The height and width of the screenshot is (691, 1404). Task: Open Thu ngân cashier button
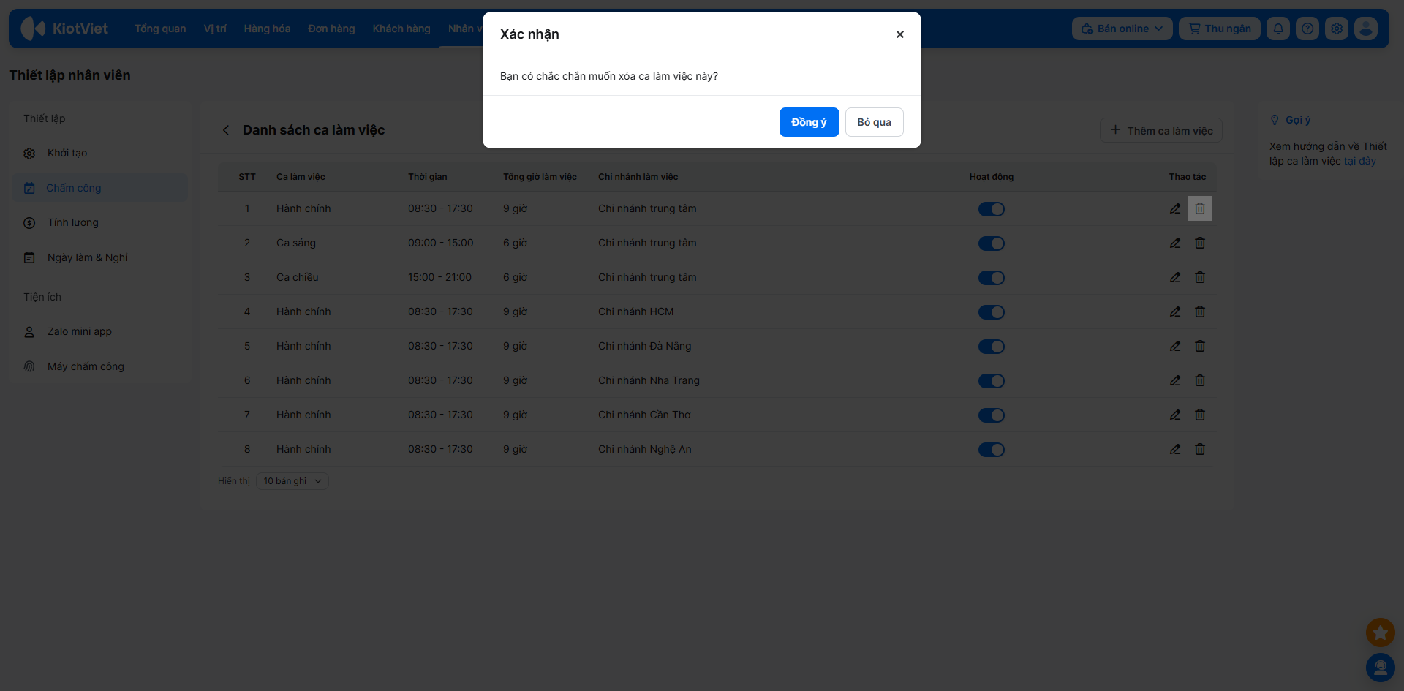[x=1220, y=29]
